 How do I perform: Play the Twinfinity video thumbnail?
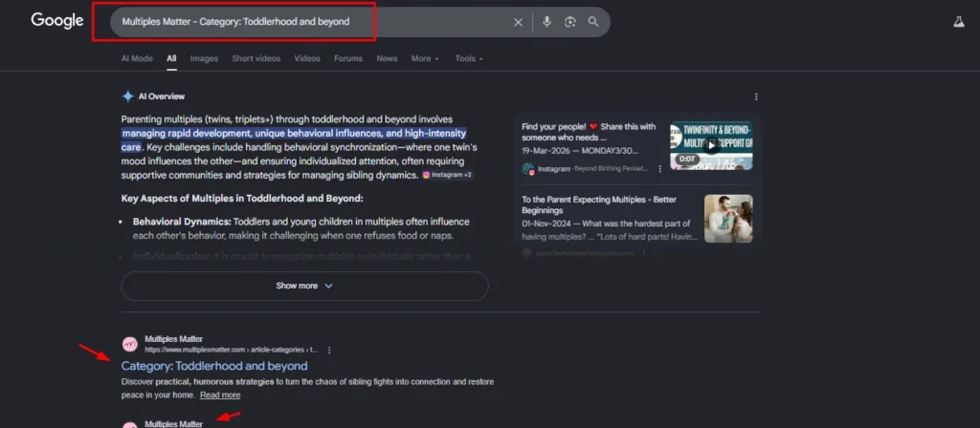coord(711,145)
